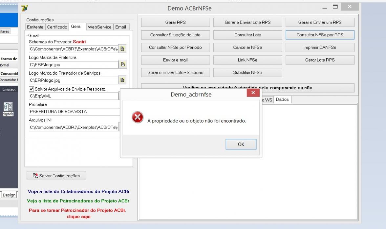This screenshot has width=386, height=229.
Task: Click the Imprimir DANFSe button
Action: coord(320,47)
